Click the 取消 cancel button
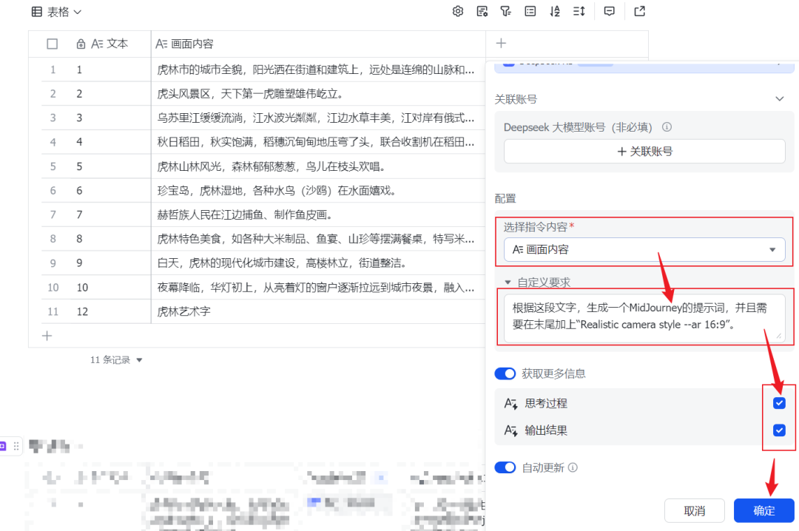This screenshot has height=531, width=799. 695,510
